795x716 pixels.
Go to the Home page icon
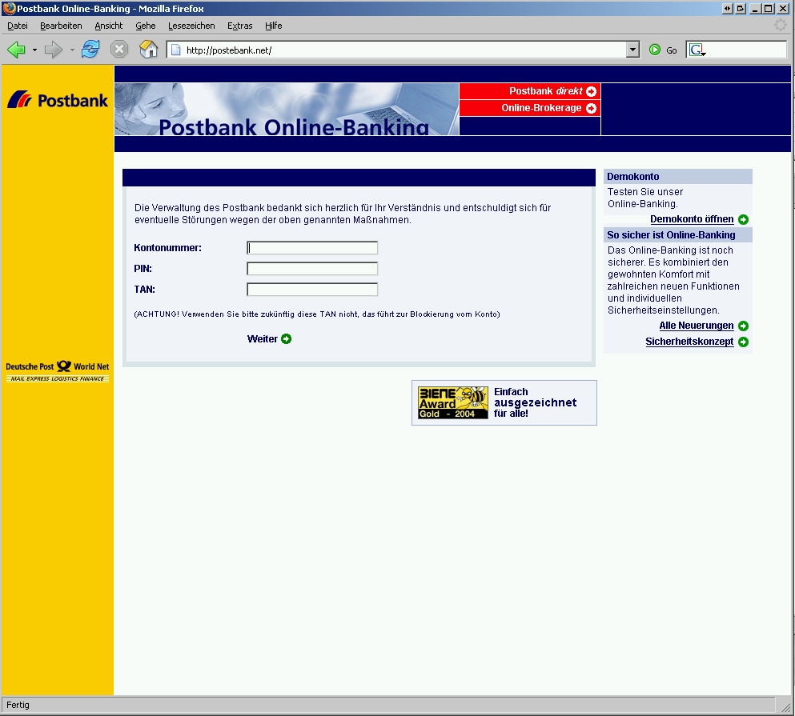[x=149, y=49]
